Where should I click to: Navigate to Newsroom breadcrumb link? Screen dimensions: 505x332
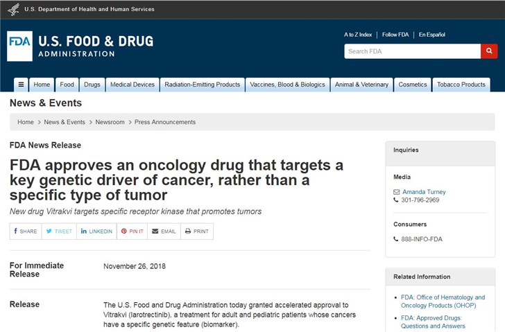click(x=110, y=122)
